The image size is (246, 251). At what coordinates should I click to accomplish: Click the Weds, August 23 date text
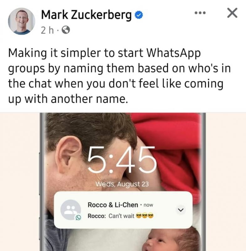tap(122, 184)
